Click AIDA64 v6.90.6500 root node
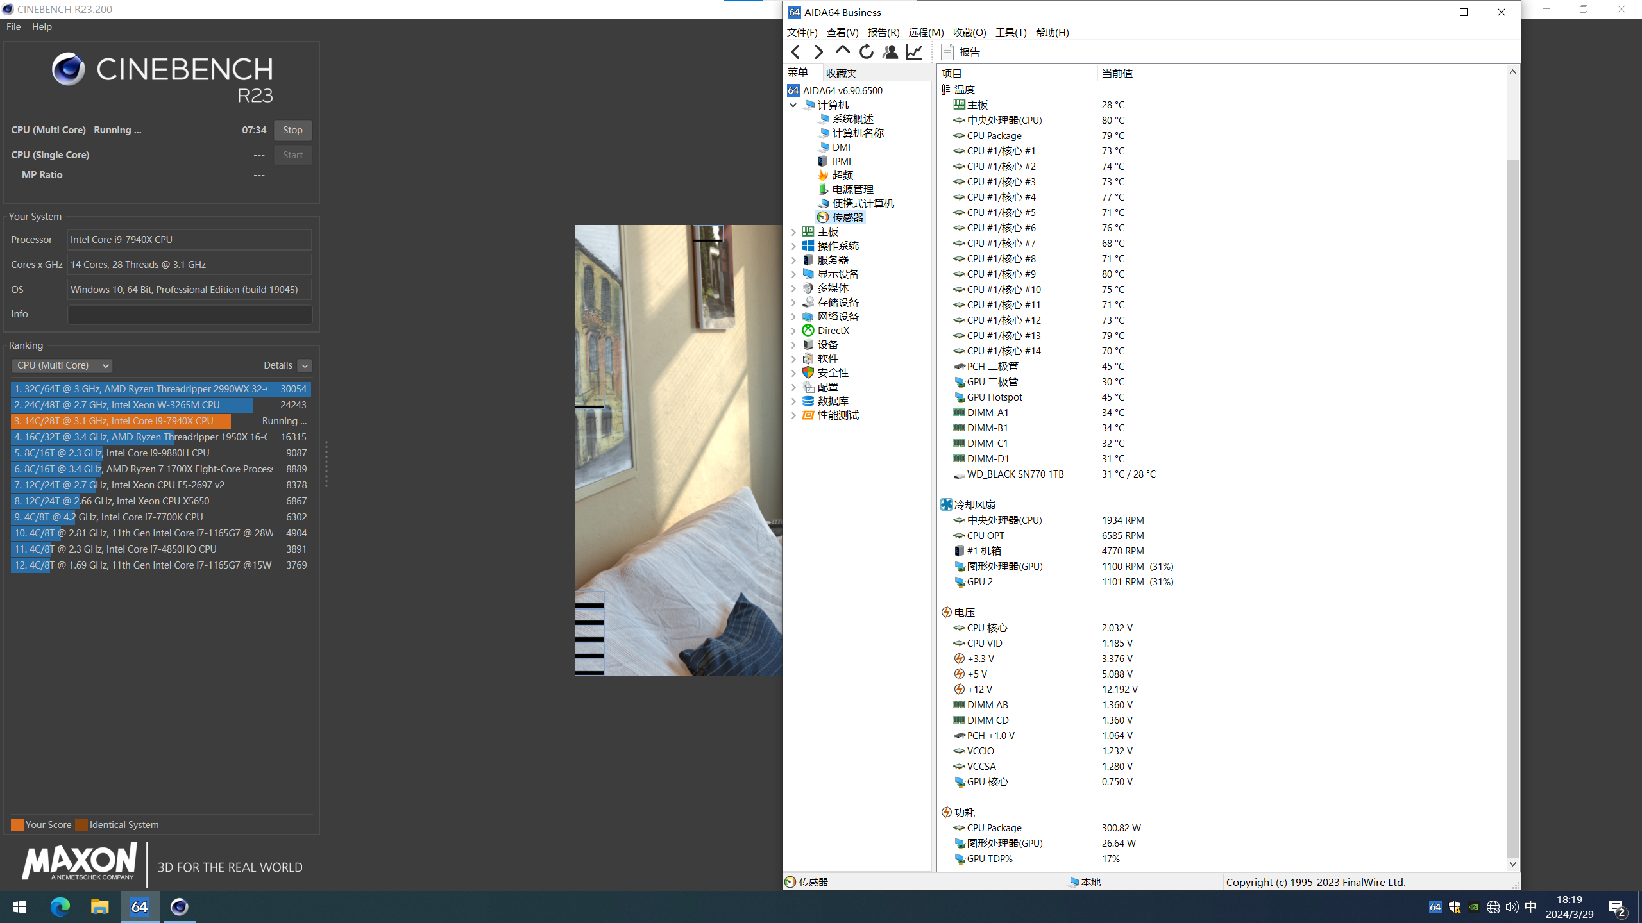1642x923 pixels. coord(834,90)
